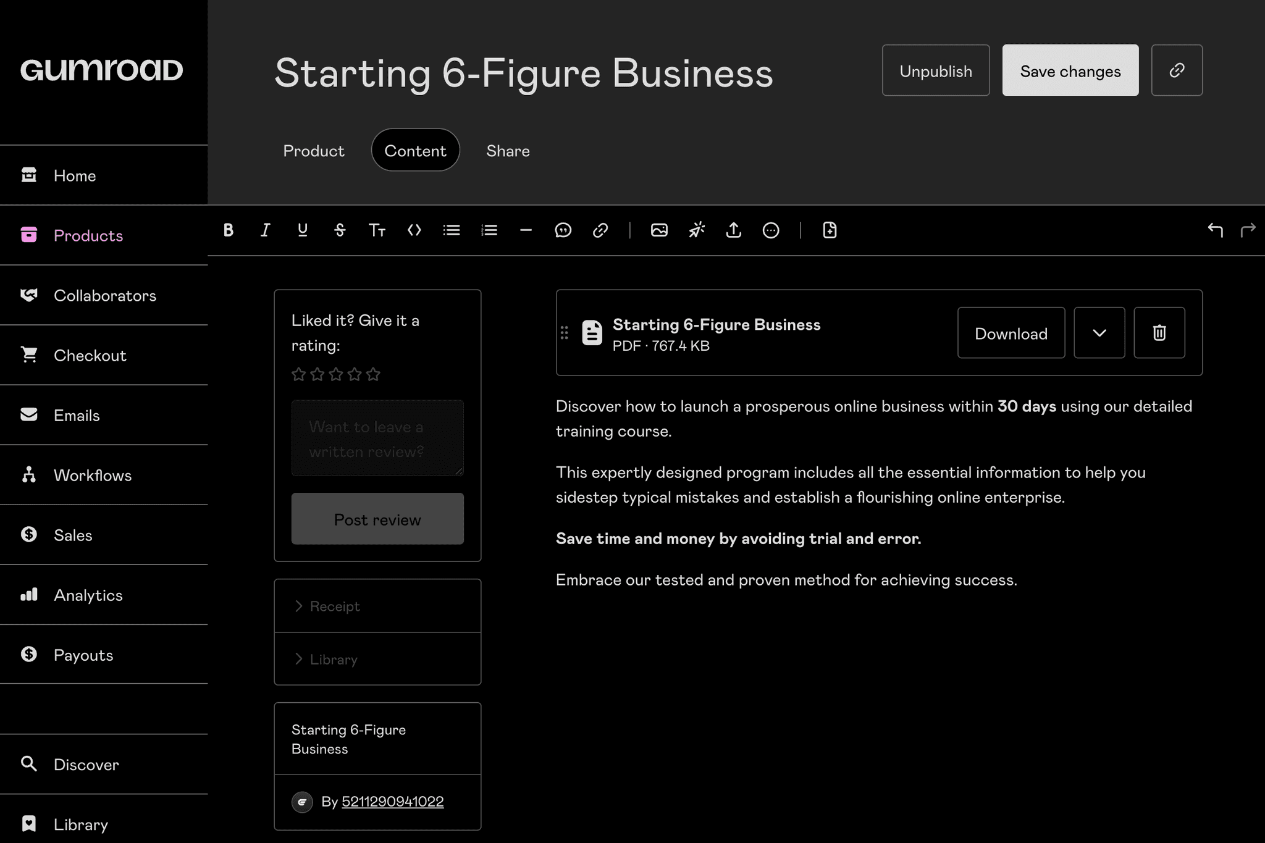Viewport: 1265px width, 843px height.
Task: Switch to the Share tab
Action: point(508,150)
